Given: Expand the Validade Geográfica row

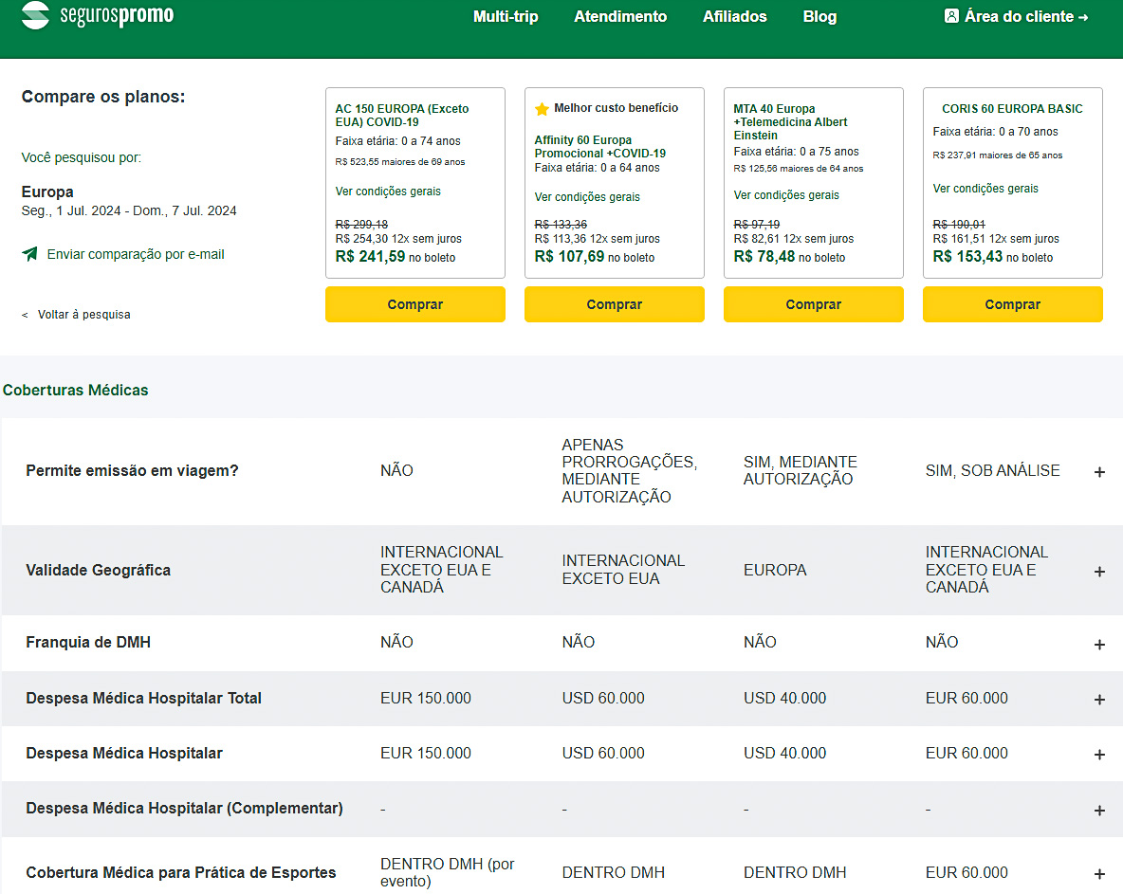Looking at the screenshot, I should (1099, 571).
